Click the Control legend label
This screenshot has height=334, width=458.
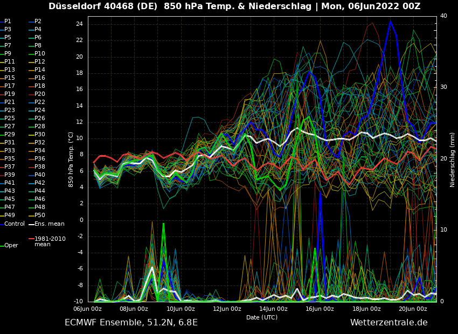(x=15, y=224)
